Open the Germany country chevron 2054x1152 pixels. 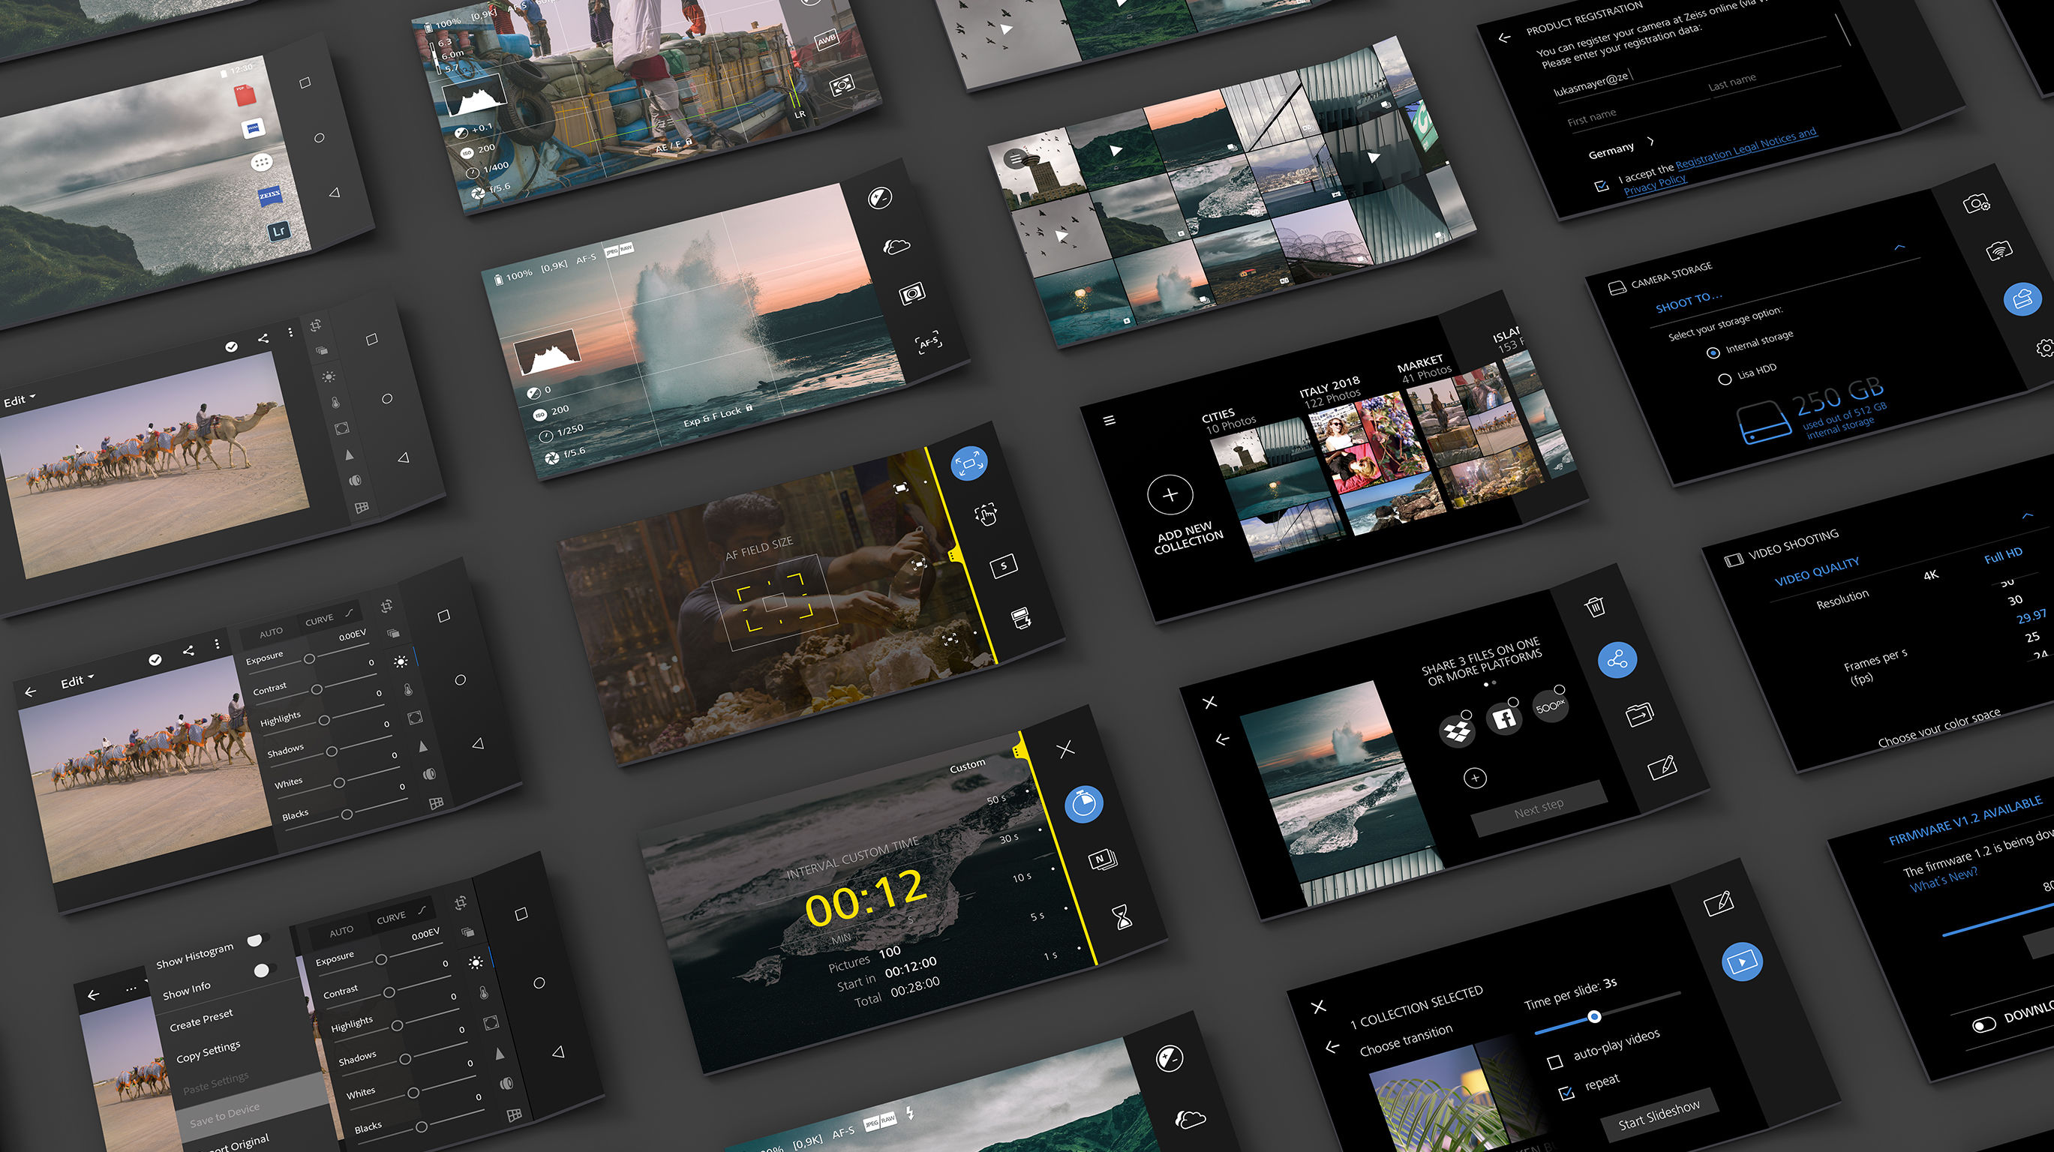click(1650, 141)
